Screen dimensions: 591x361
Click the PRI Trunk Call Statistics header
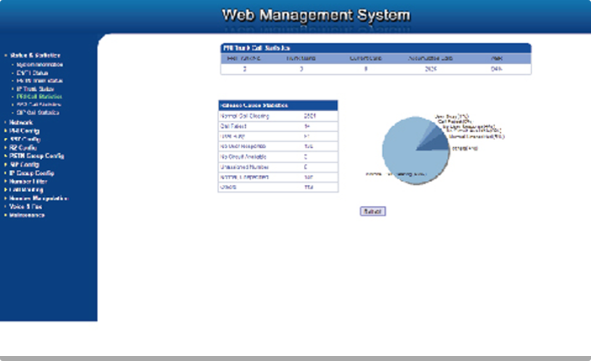(x=375, y=48)
